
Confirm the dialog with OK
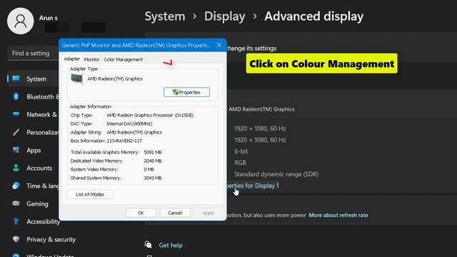coord(141,213)
